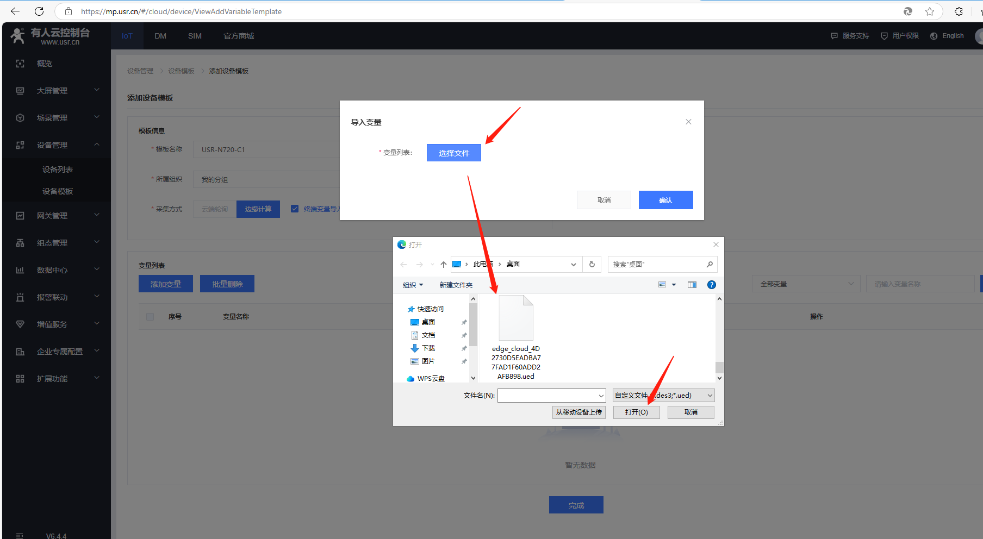Open 设备列表 in the sidebar
The image size is (983, 539).
(x=58, y=170)
